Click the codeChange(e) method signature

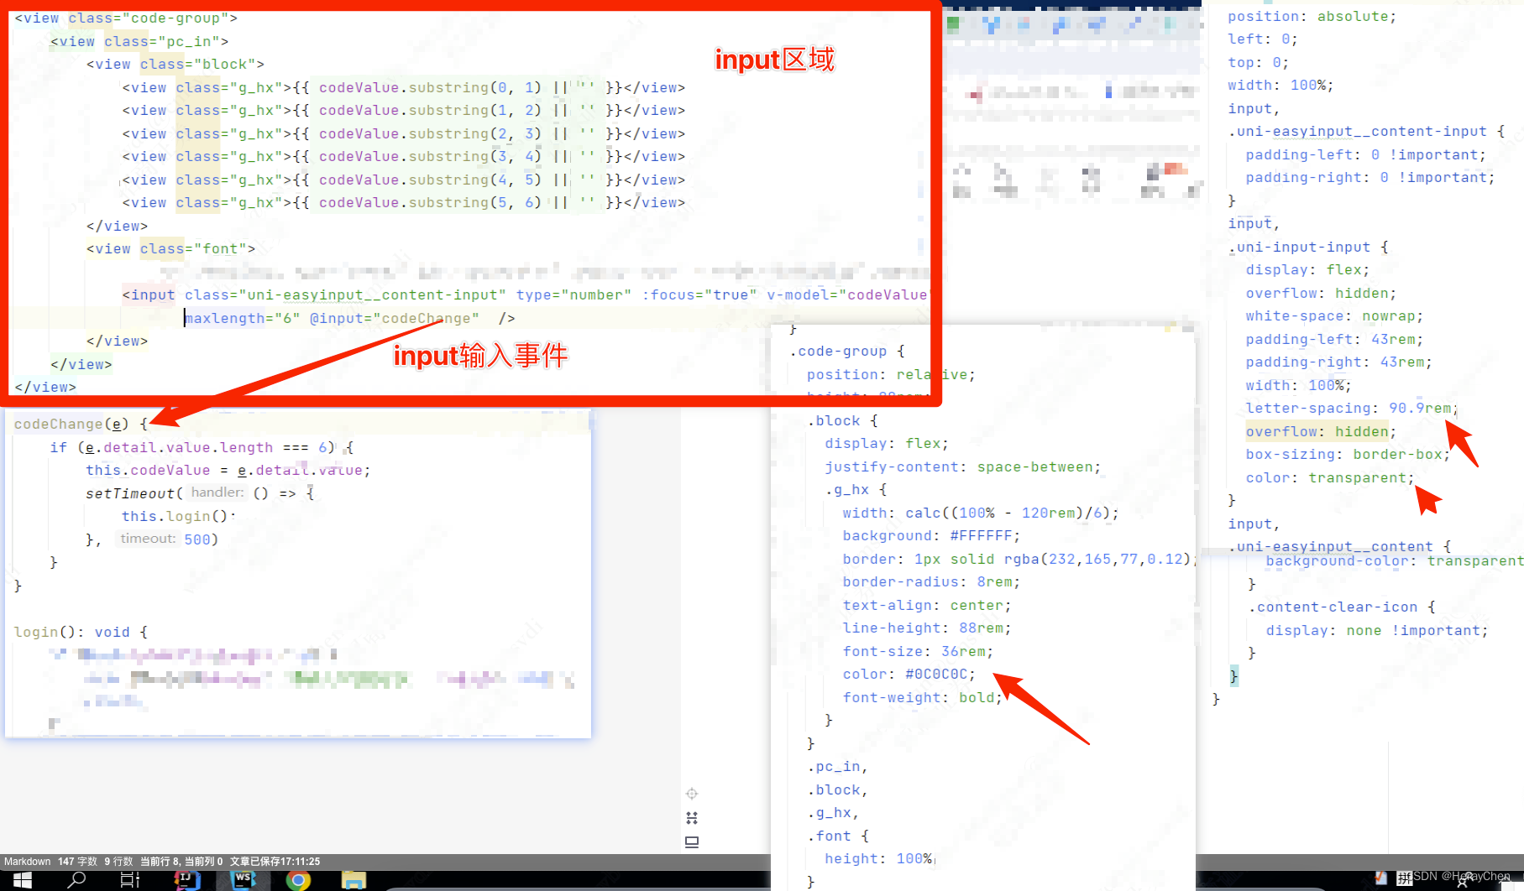[x=72, y=425]
